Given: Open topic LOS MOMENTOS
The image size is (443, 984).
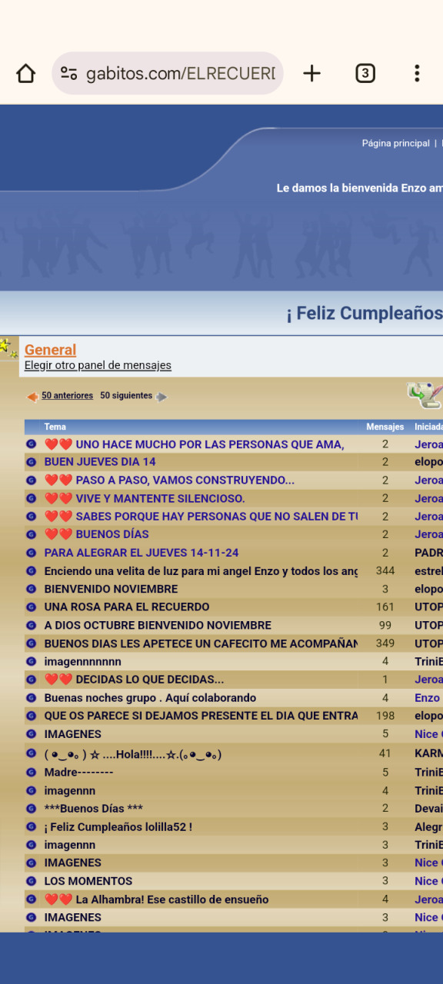Looking at the screenshot, I should pos(88,881).
